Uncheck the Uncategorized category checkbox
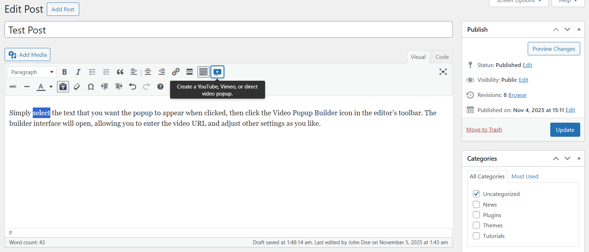The height and width of the screenshot is (252, 589). pyautogui.click(x=476, y=194)
